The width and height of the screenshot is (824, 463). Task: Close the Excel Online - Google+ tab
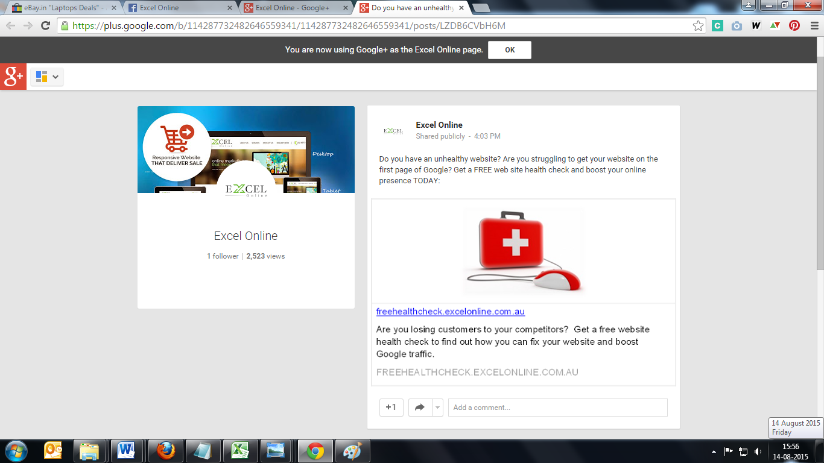[x=346, y=8]
